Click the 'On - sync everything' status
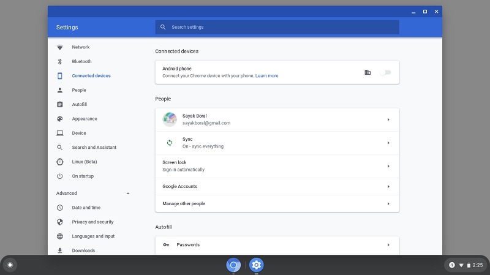This screenshot has height=275, width=490. click(203, 146)
